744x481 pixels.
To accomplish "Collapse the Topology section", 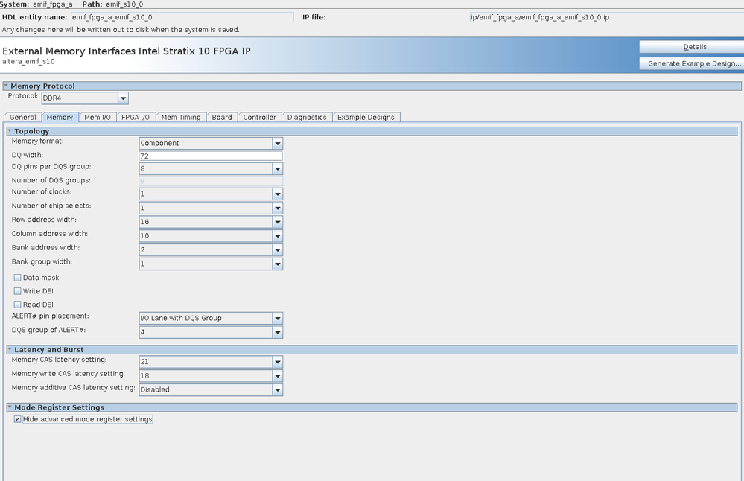I will (x=10, y=131).
